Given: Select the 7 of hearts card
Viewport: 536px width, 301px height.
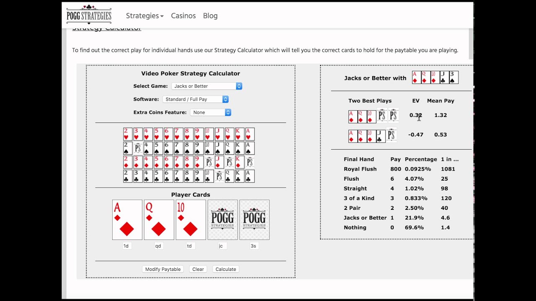Looking at the screenshot, I should click(x=178, y=134).
